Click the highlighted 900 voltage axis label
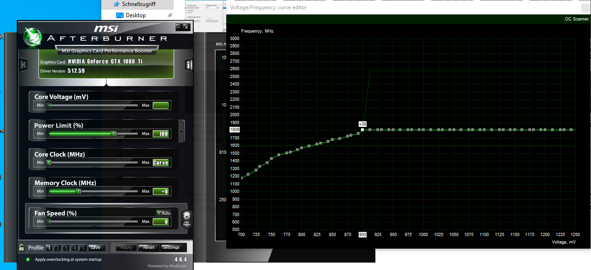 tap(362, 235)
